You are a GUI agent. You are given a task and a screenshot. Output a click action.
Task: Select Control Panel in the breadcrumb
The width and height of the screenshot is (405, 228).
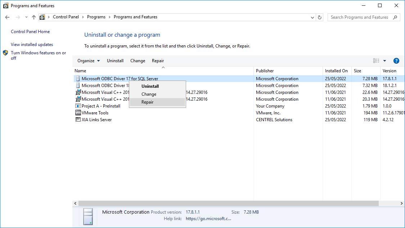tap(66, 17)
